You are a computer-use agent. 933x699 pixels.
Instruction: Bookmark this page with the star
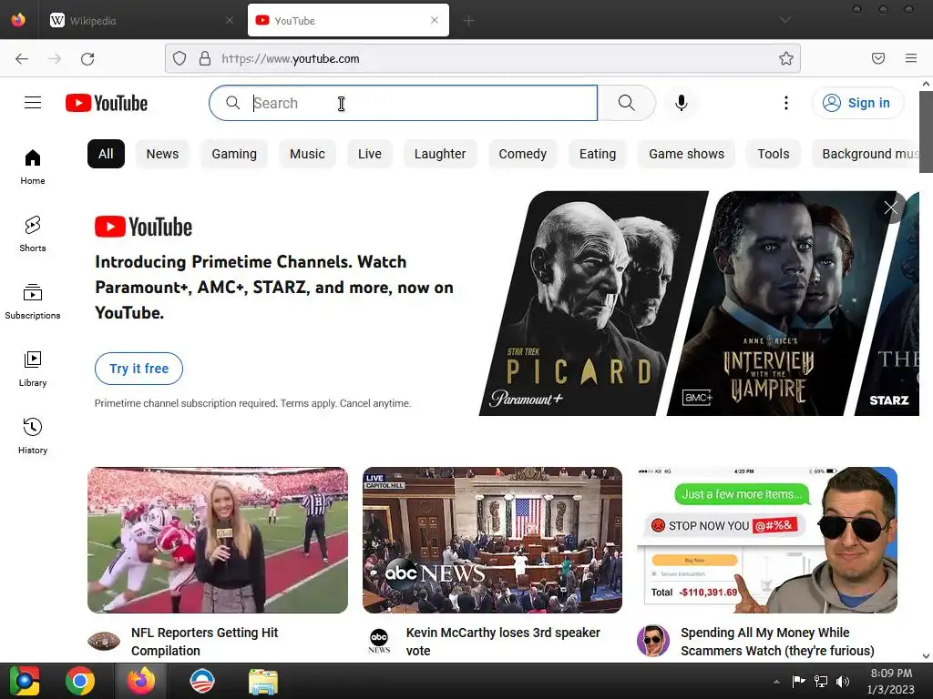point(786,58)
